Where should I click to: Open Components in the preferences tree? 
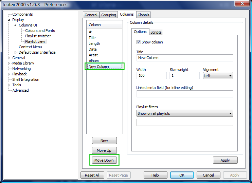(22, 14)
